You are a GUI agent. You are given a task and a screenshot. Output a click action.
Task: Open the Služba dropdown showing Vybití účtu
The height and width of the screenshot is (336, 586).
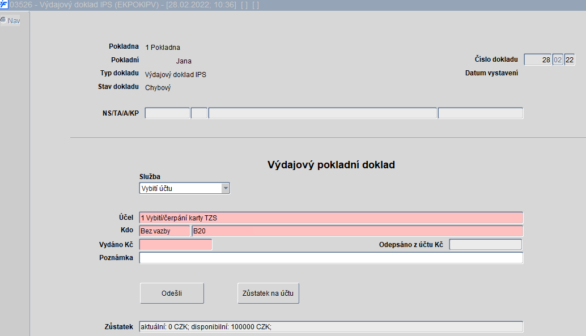[185, 188]
